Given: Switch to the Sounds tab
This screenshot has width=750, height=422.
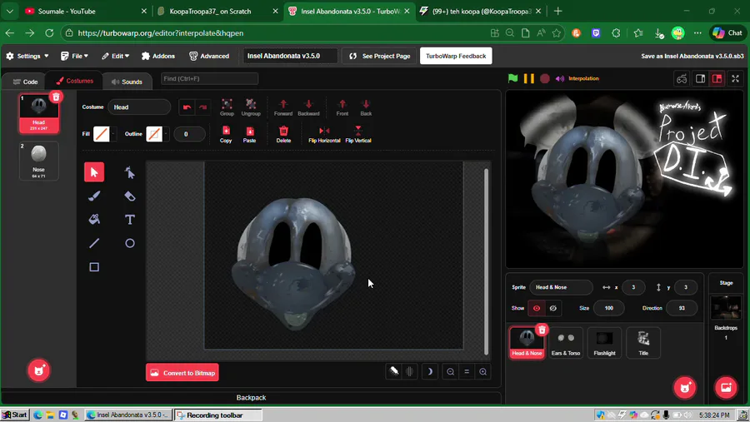Looking at the screenshot, I should coord(127,82).
